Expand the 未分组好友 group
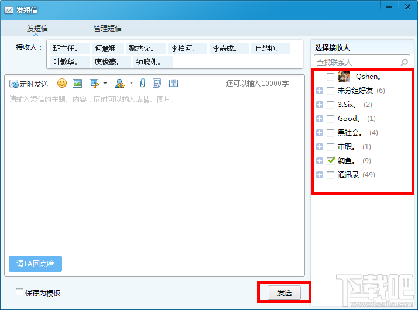Image resolution: width=418 pixels, height=310 pixels. point(320,91)
